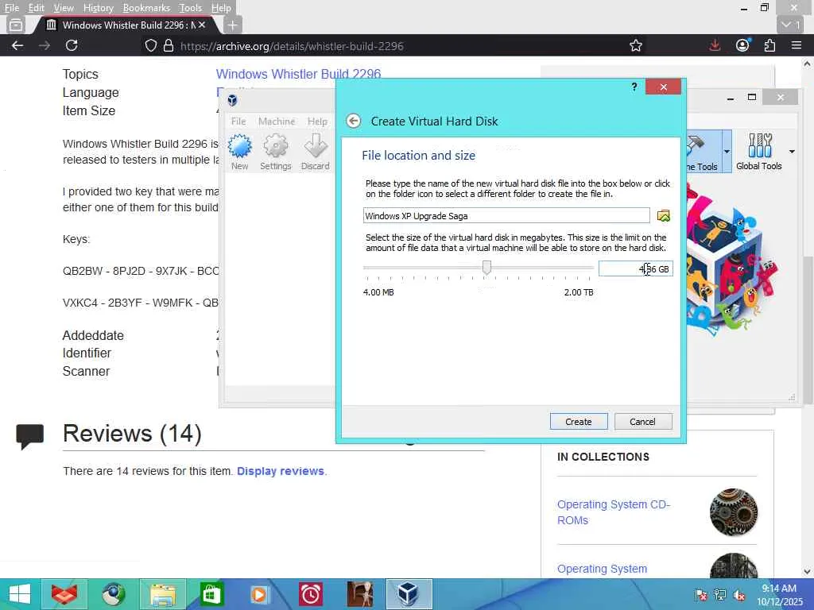Expand the Global Tools dropdown arrow

792,152
